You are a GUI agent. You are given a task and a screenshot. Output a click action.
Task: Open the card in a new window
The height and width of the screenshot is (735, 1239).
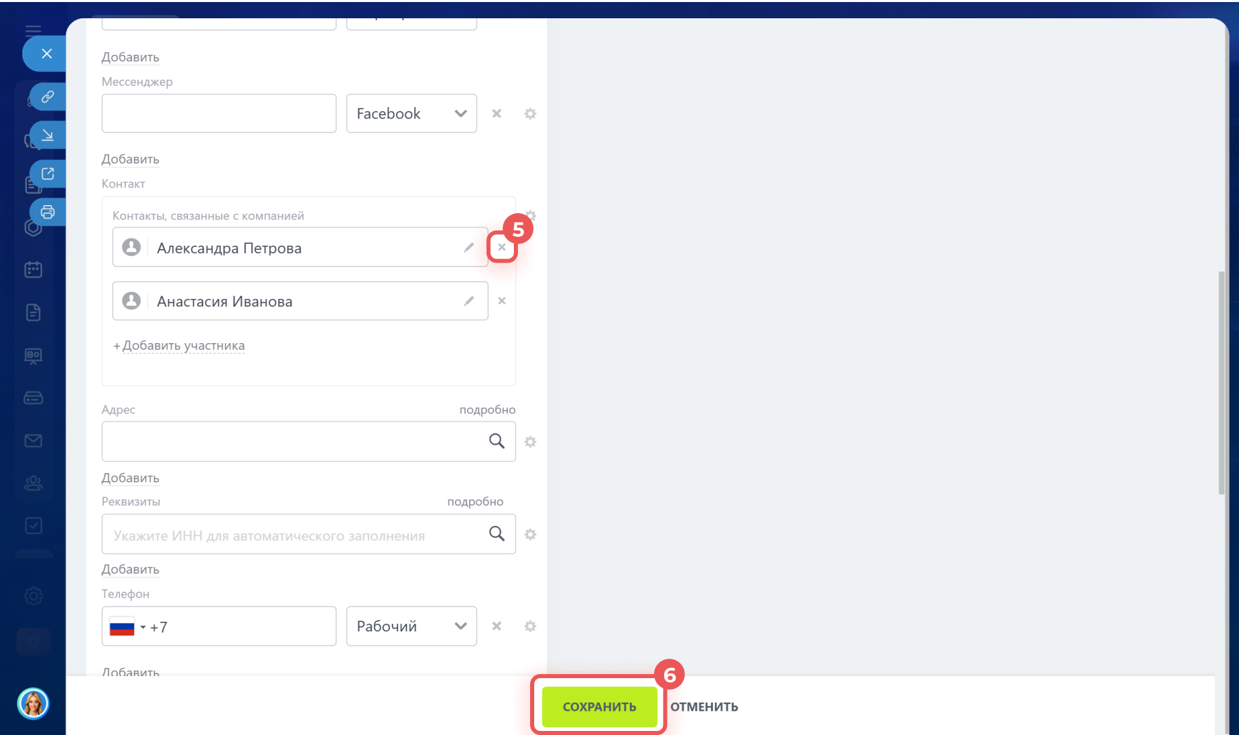47,174
